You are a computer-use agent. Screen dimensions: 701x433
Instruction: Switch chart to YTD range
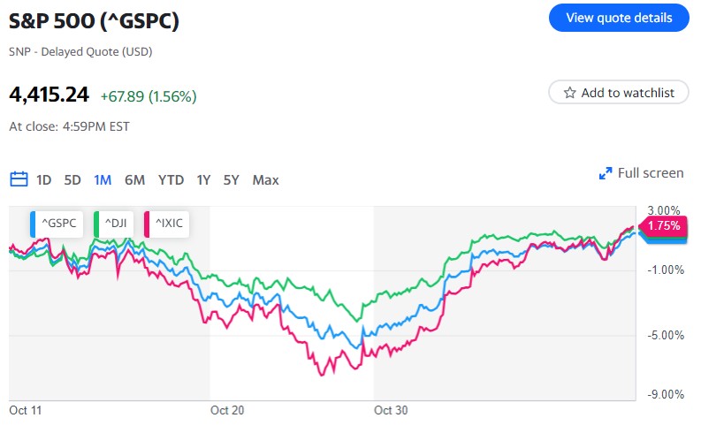(171, 179)
